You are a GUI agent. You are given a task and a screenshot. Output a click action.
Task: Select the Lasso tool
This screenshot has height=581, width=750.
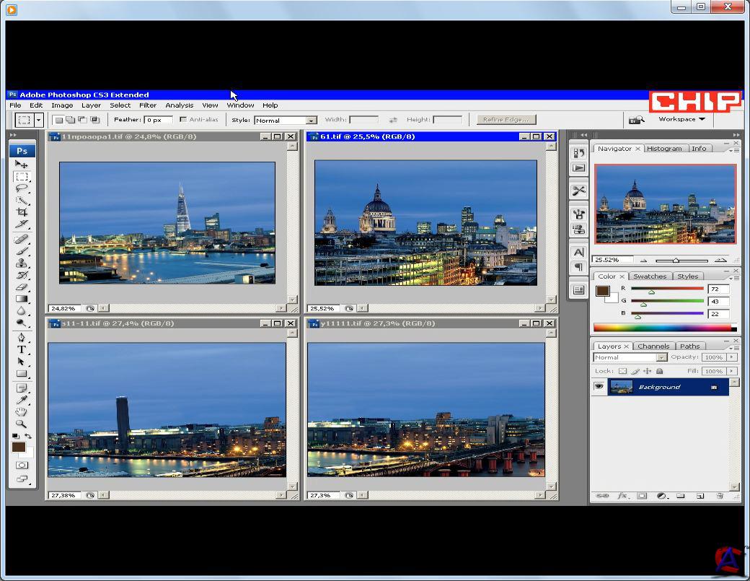pos(22,188)
